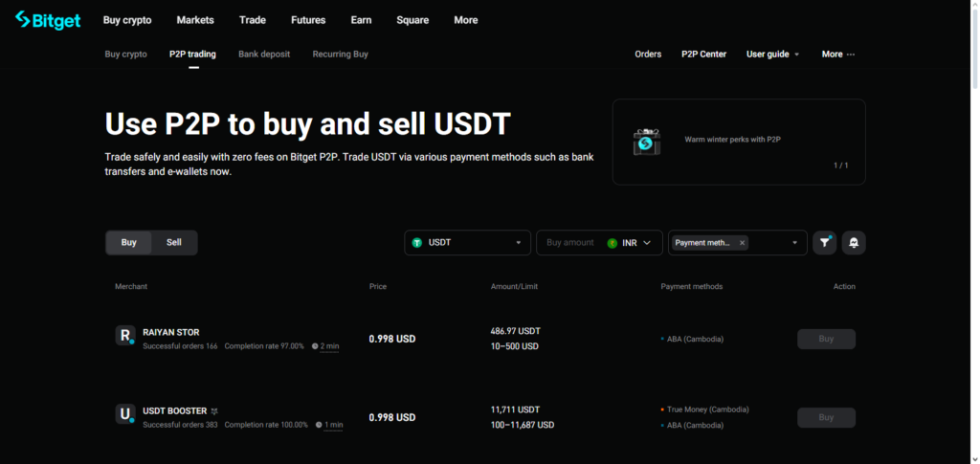Screen dimensions: 980x464
Task: Open the More submenu in the sub-navigation
Action: point(838,55)
